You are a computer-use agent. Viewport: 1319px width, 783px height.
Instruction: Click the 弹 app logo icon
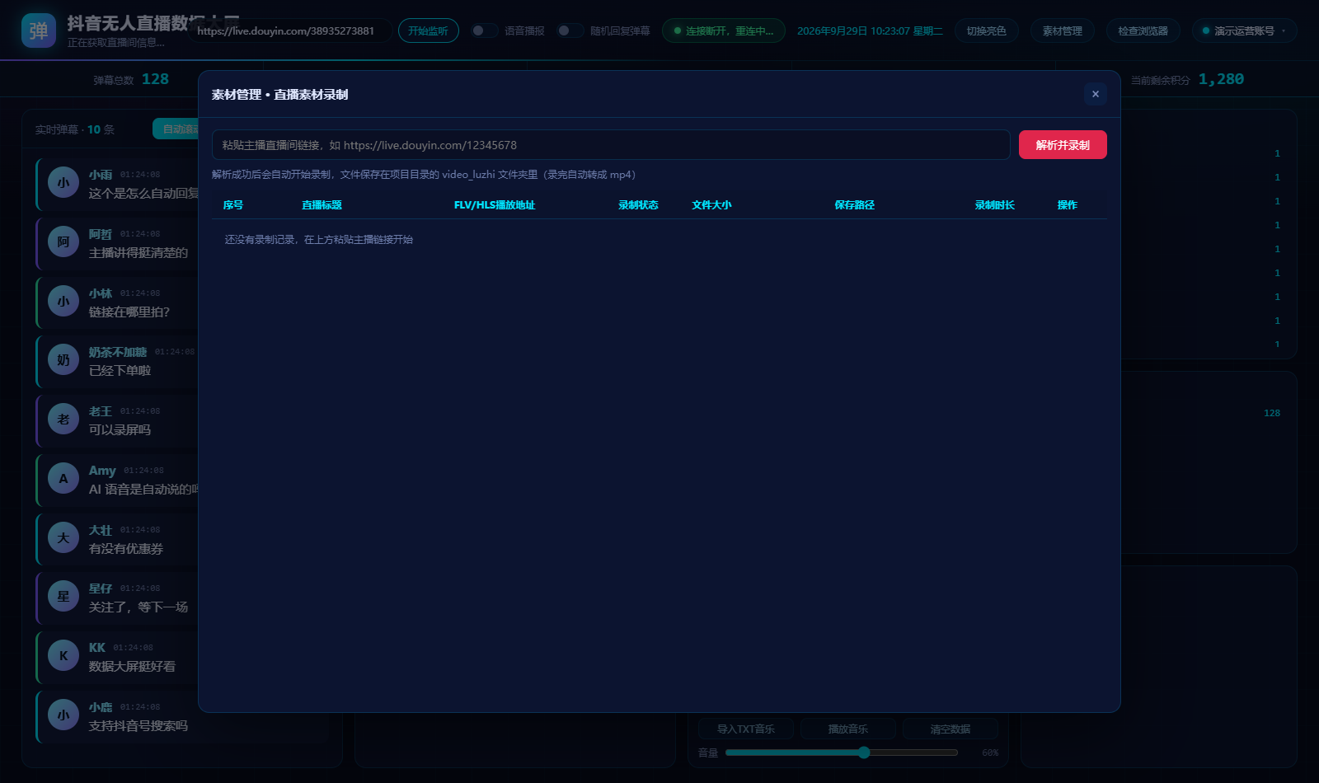pyautogui.click(x=39, y=30)
